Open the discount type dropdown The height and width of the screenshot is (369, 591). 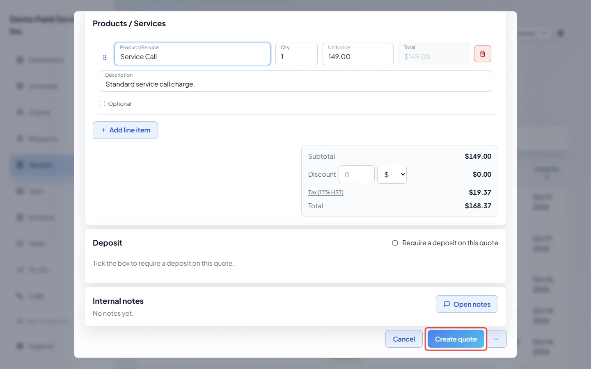pyautogui.click(x=392, y=174)
